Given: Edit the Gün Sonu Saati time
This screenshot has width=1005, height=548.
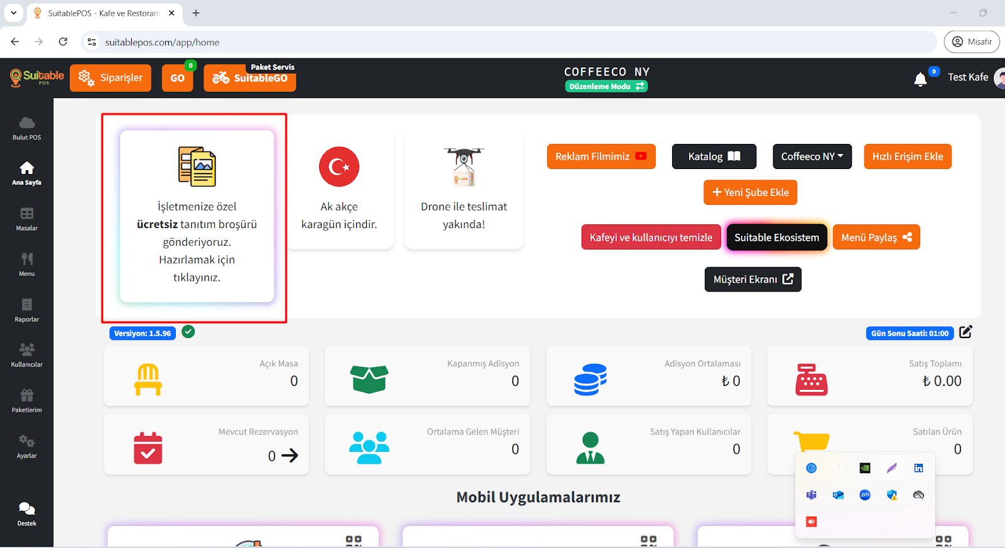Looking at the screenshot, I should pyautogui.click(x=965, y=332).
